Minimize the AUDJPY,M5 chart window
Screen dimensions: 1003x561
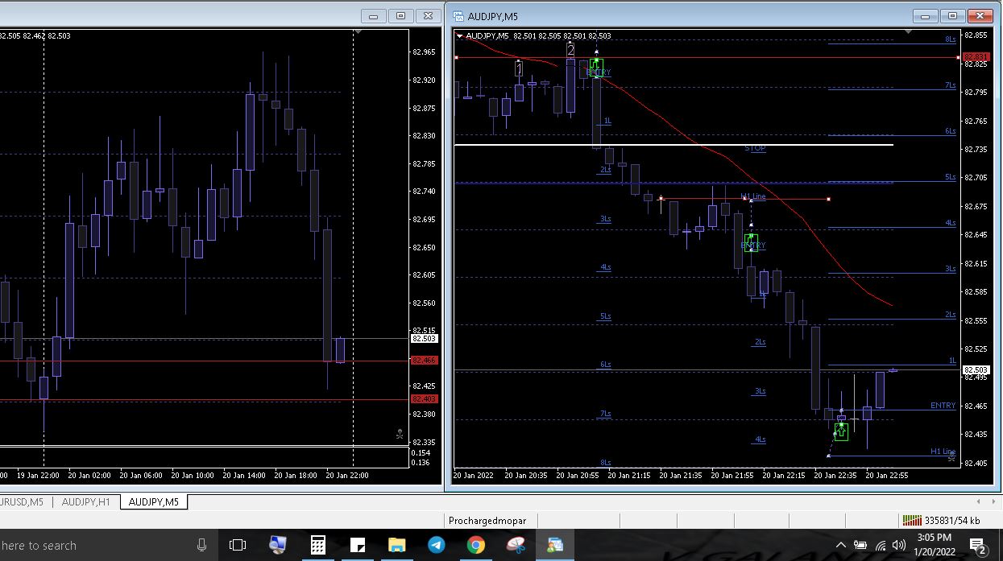pyautogui.click(x=926, y=16)
